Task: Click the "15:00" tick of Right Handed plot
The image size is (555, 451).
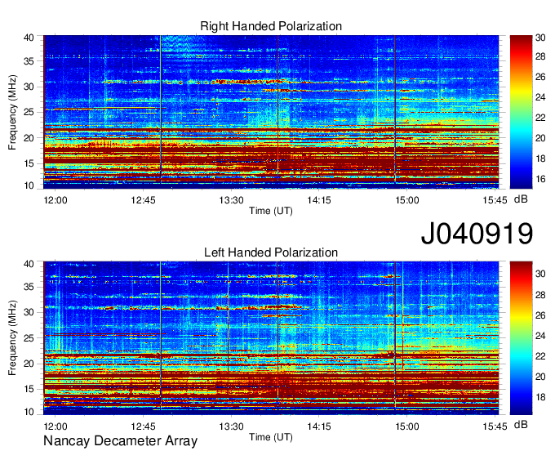Action: 407,200
